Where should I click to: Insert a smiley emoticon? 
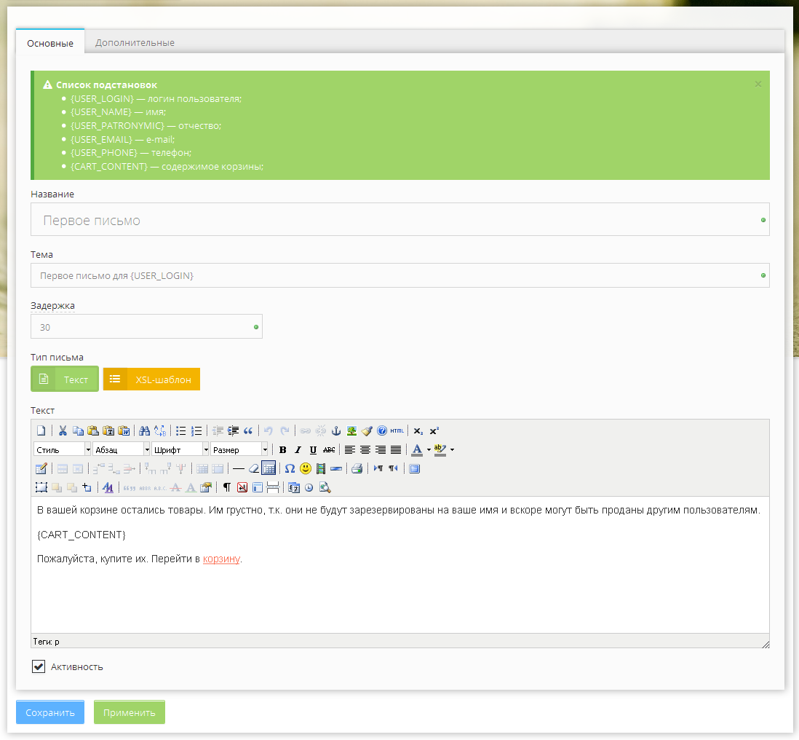point(306,468)
